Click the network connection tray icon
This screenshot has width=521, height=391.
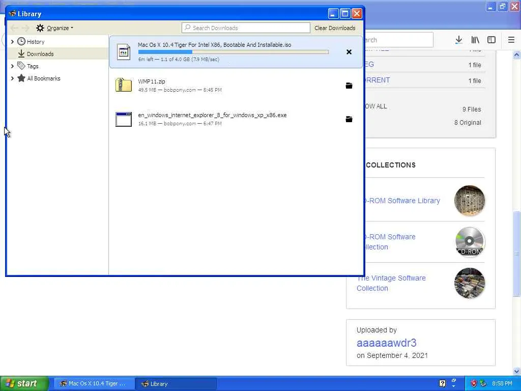click(483, 383)
